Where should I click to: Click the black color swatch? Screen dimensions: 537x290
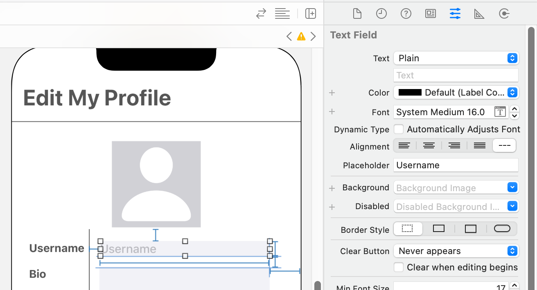click(x=410, y=92)
